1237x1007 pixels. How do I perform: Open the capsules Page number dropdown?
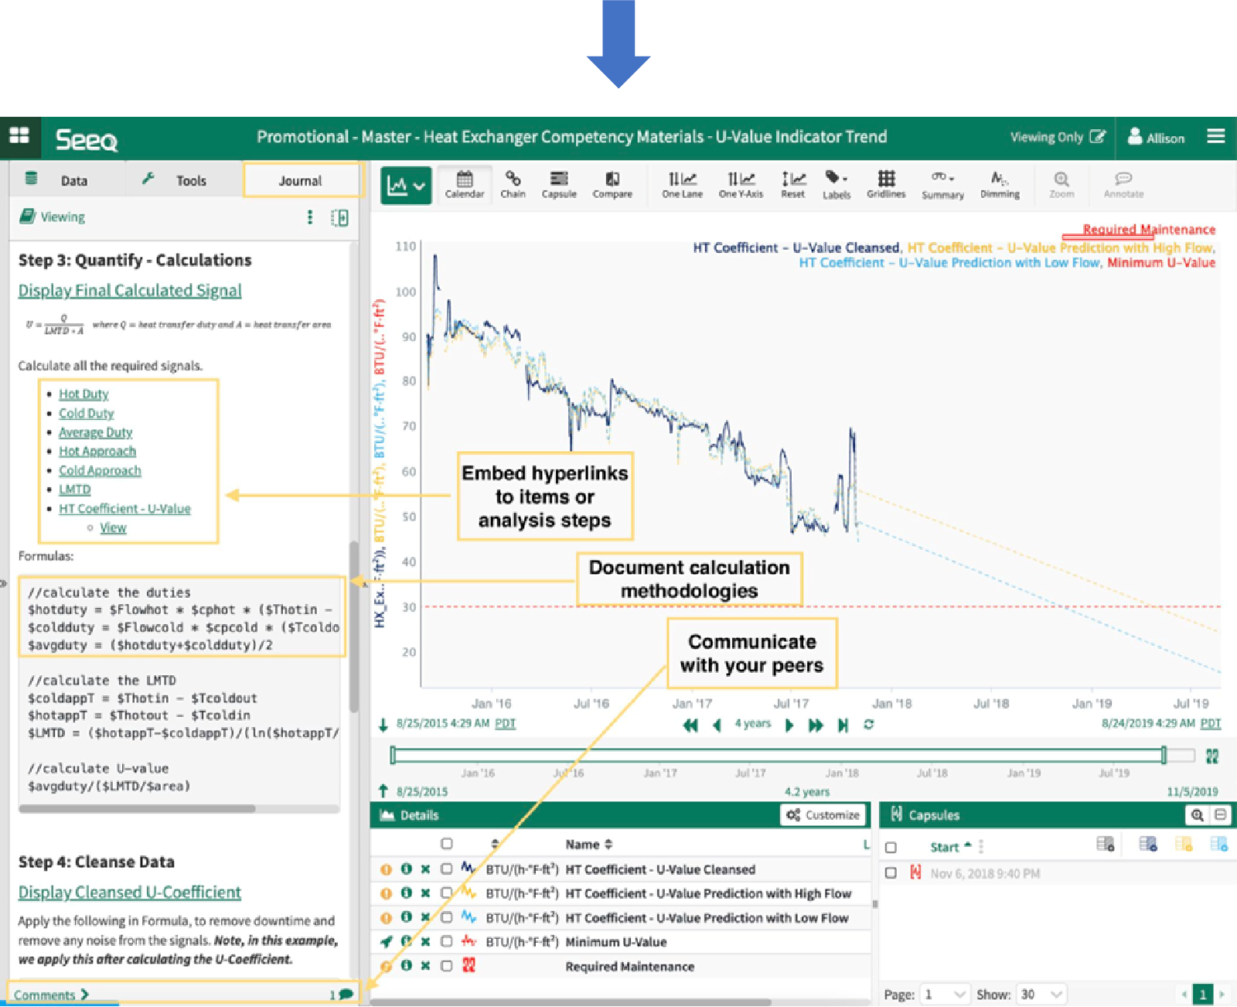pos(945,994)
